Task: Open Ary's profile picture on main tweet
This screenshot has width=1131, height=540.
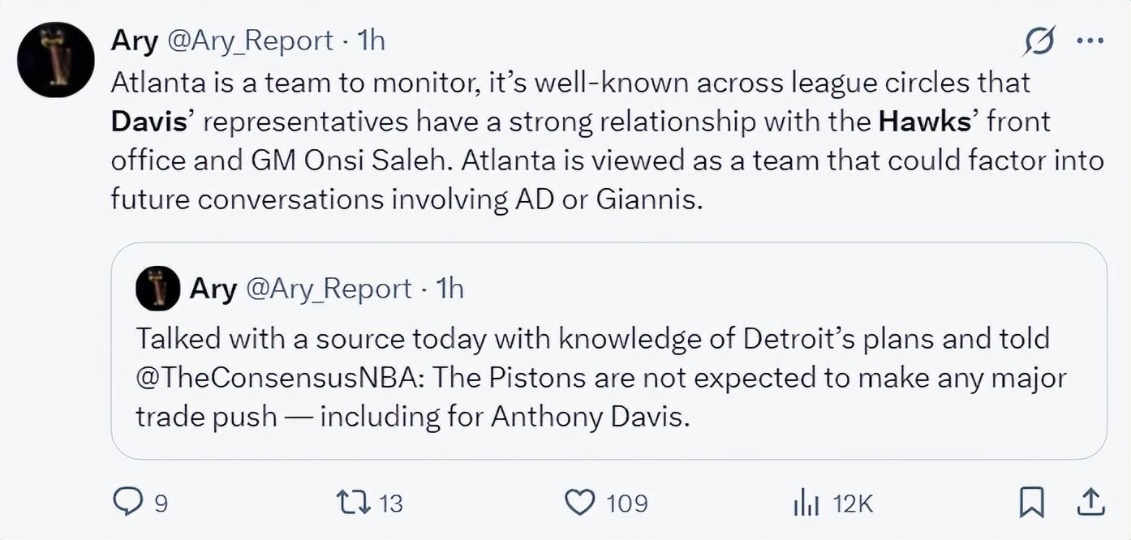Action: (56, 60)
